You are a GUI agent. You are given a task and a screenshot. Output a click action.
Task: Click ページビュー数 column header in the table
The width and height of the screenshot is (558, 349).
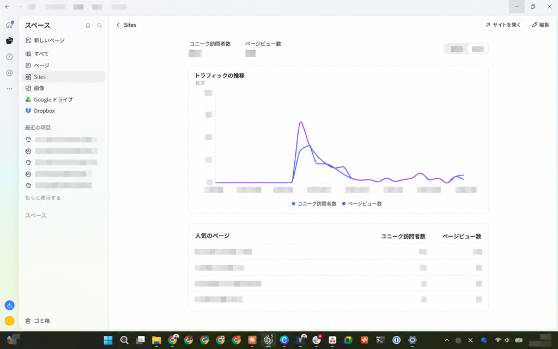coord(462,237)
